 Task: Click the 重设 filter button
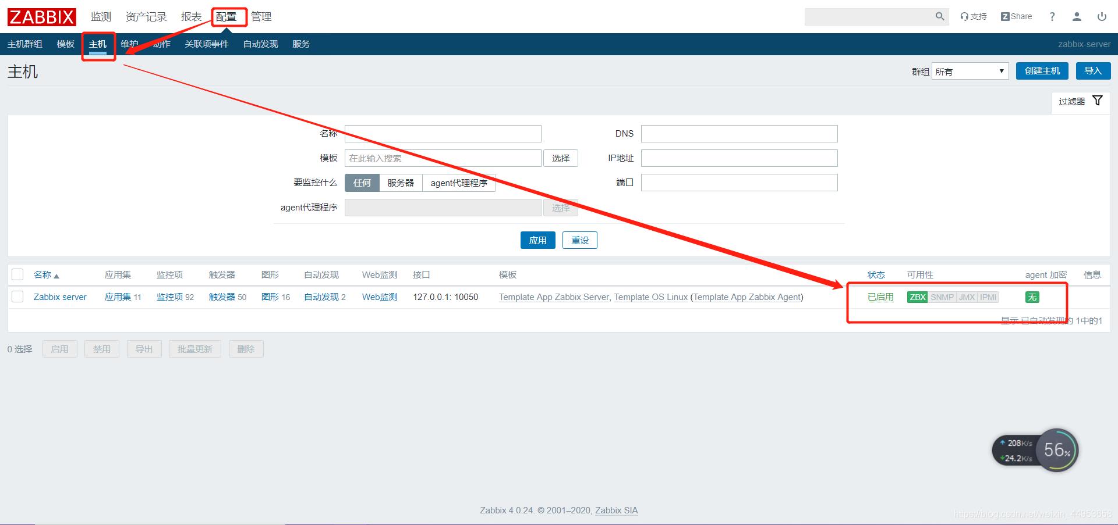click(x=580, y=240)
